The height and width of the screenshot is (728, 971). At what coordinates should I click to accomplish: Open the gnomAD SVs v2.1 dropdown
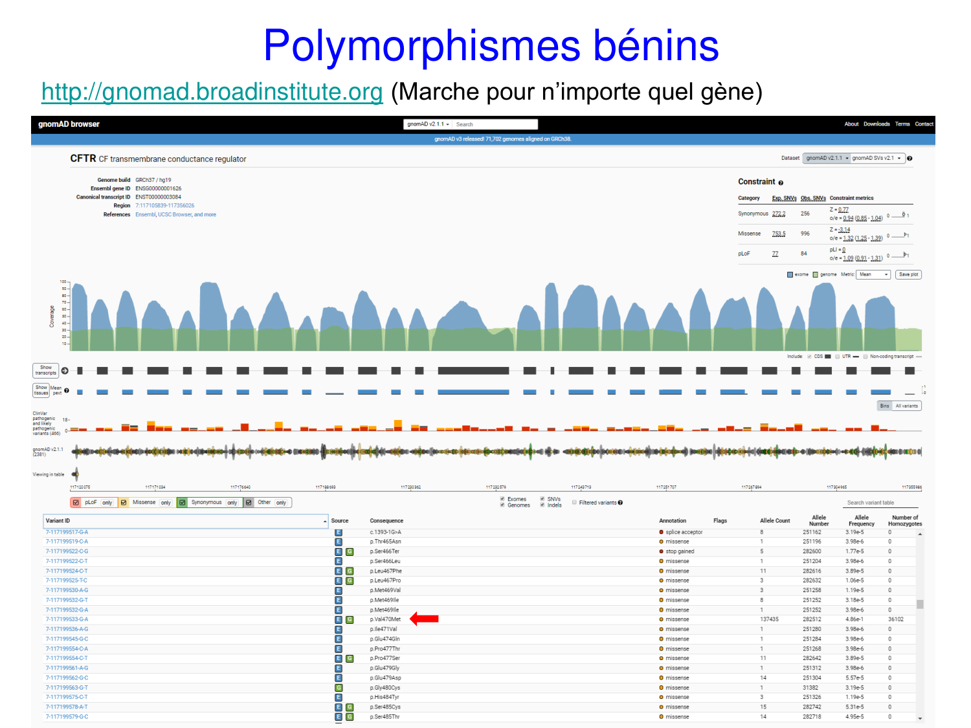coord(876,159)
